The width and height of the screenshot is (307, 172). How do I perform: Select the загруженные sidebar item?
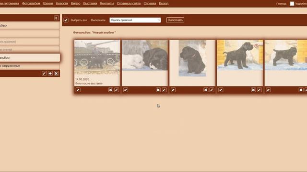click(x=30, y=66)
